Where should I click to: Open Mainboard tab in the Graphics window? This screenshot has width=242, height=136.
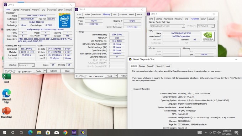click(x=168, y=19)
